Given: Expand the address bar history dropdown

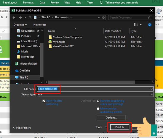Looking at the screenshot, I should pyautogui.click(x=99, y=18).
